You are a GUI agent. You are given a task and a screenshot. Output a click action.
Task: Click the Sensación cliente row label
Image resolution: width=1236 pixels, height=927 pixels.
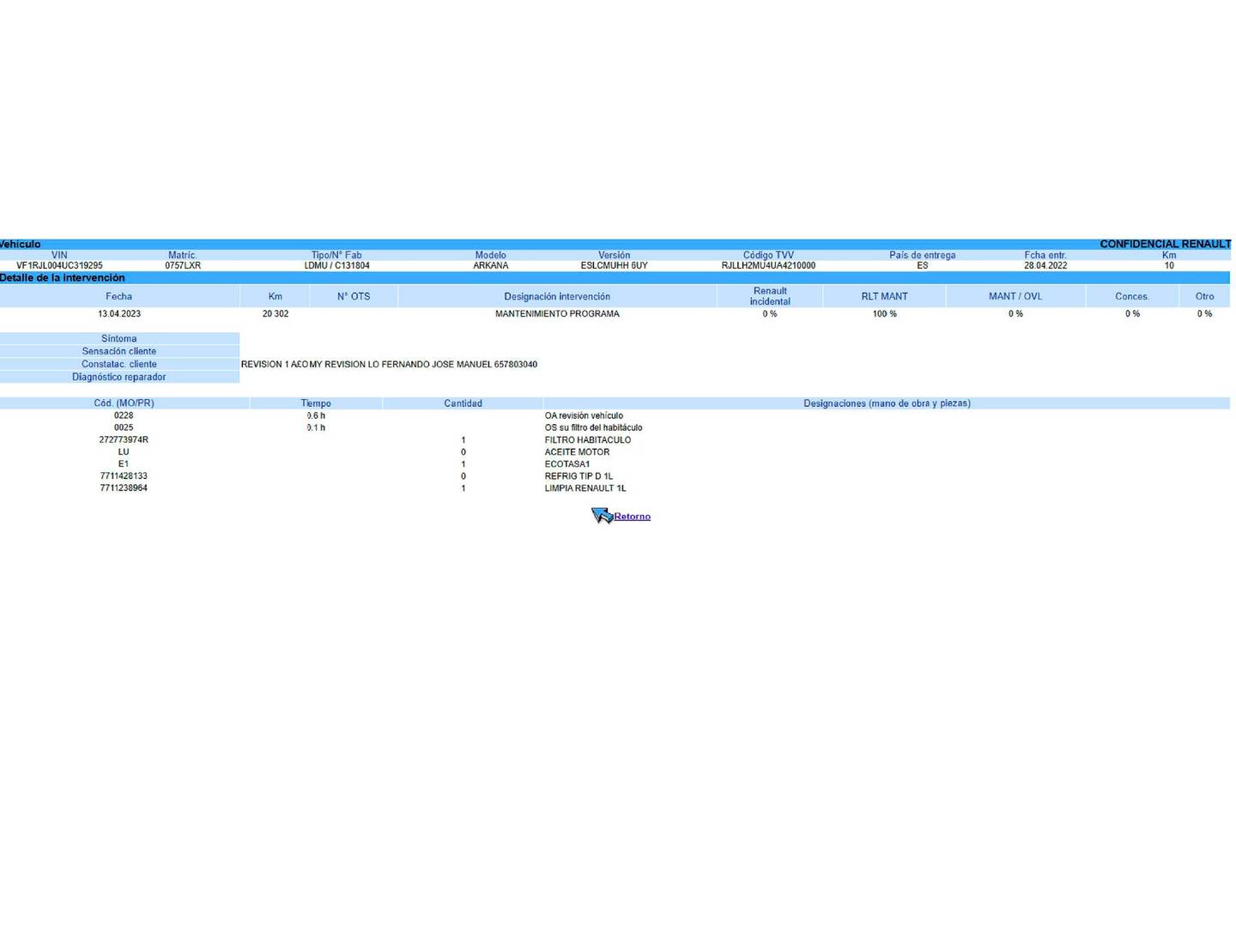point(119,352)
